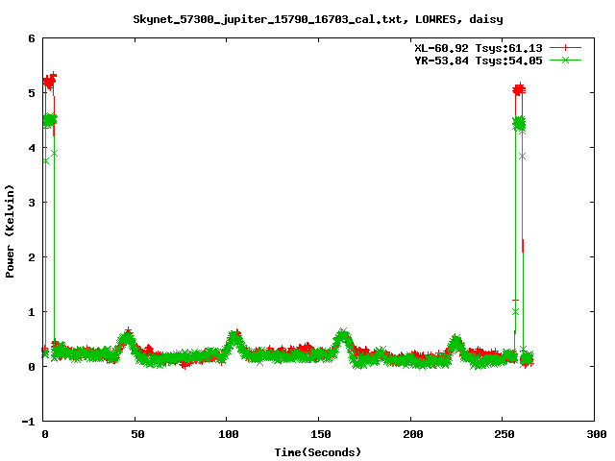Click the y-axis tick label "6"
Image resolution: width=615 pixels, height=461 pixels.
coord(32,38)
